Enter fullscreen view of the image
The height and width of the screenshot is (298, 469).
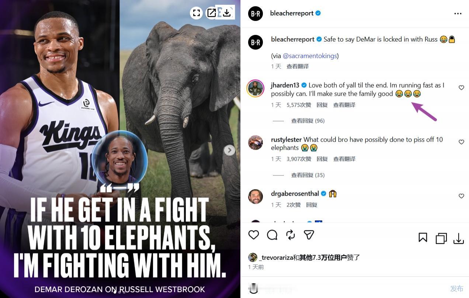[197, 13]
